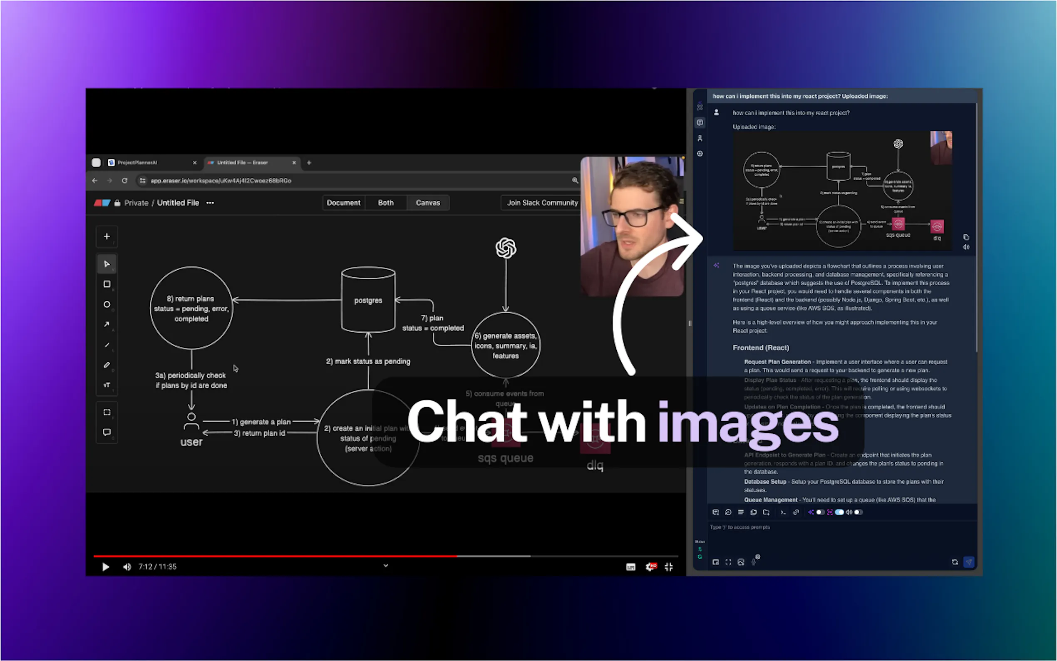The image size is (1057, 661).
Task: Click the expand fullscreen icon below chat input
Action: [x=728, y=562]
